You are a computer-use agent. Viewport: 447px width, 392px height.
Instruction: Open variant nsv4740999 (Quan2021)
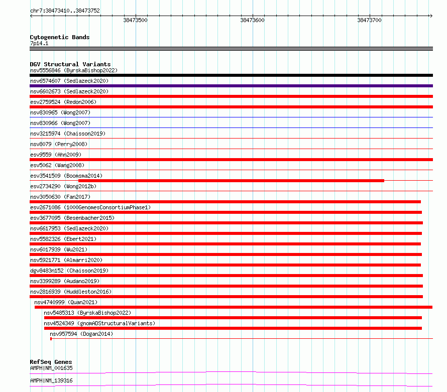(x=66, y=302)
